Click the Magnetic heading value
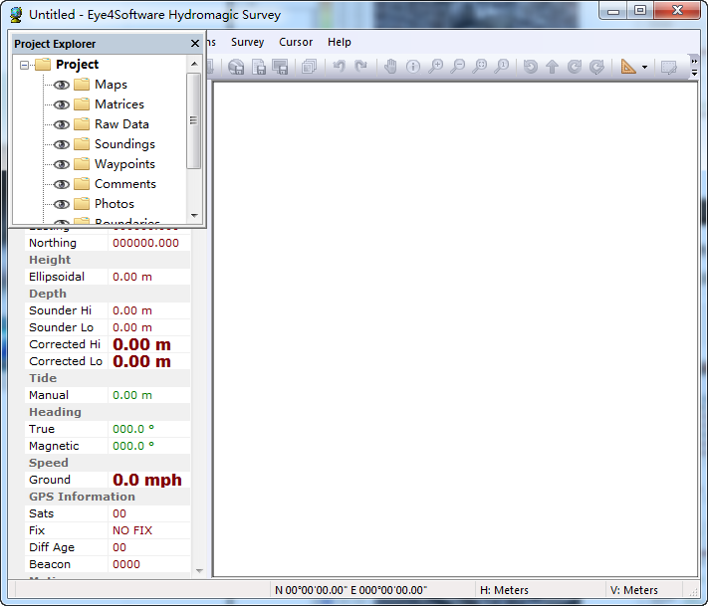The height and width of the screenshot is (606, 708). pos(133,446)
